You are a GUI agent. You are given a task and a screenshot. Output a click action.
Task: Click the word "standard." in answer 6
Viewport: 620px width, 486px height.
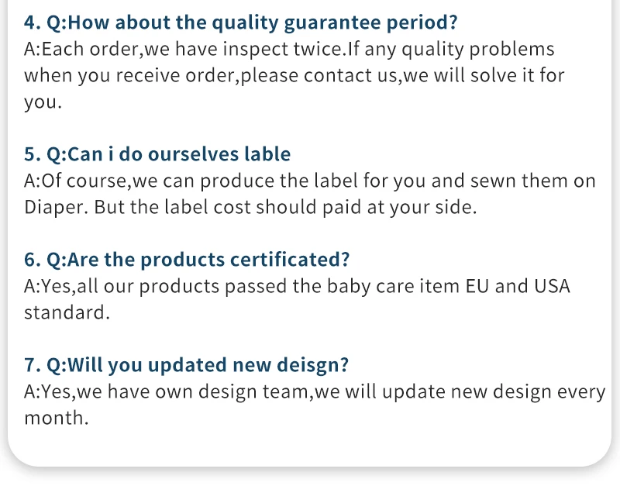(66, 312)
